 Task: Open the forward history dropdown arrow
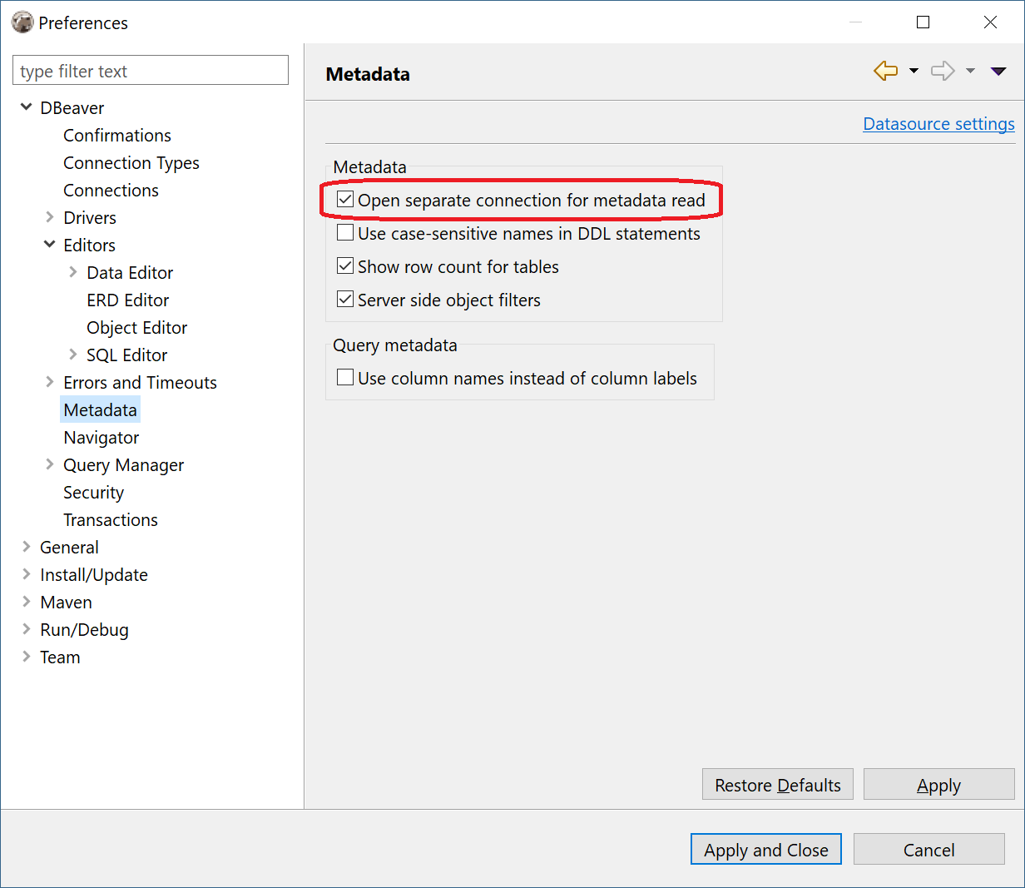[x=970, y=72]
